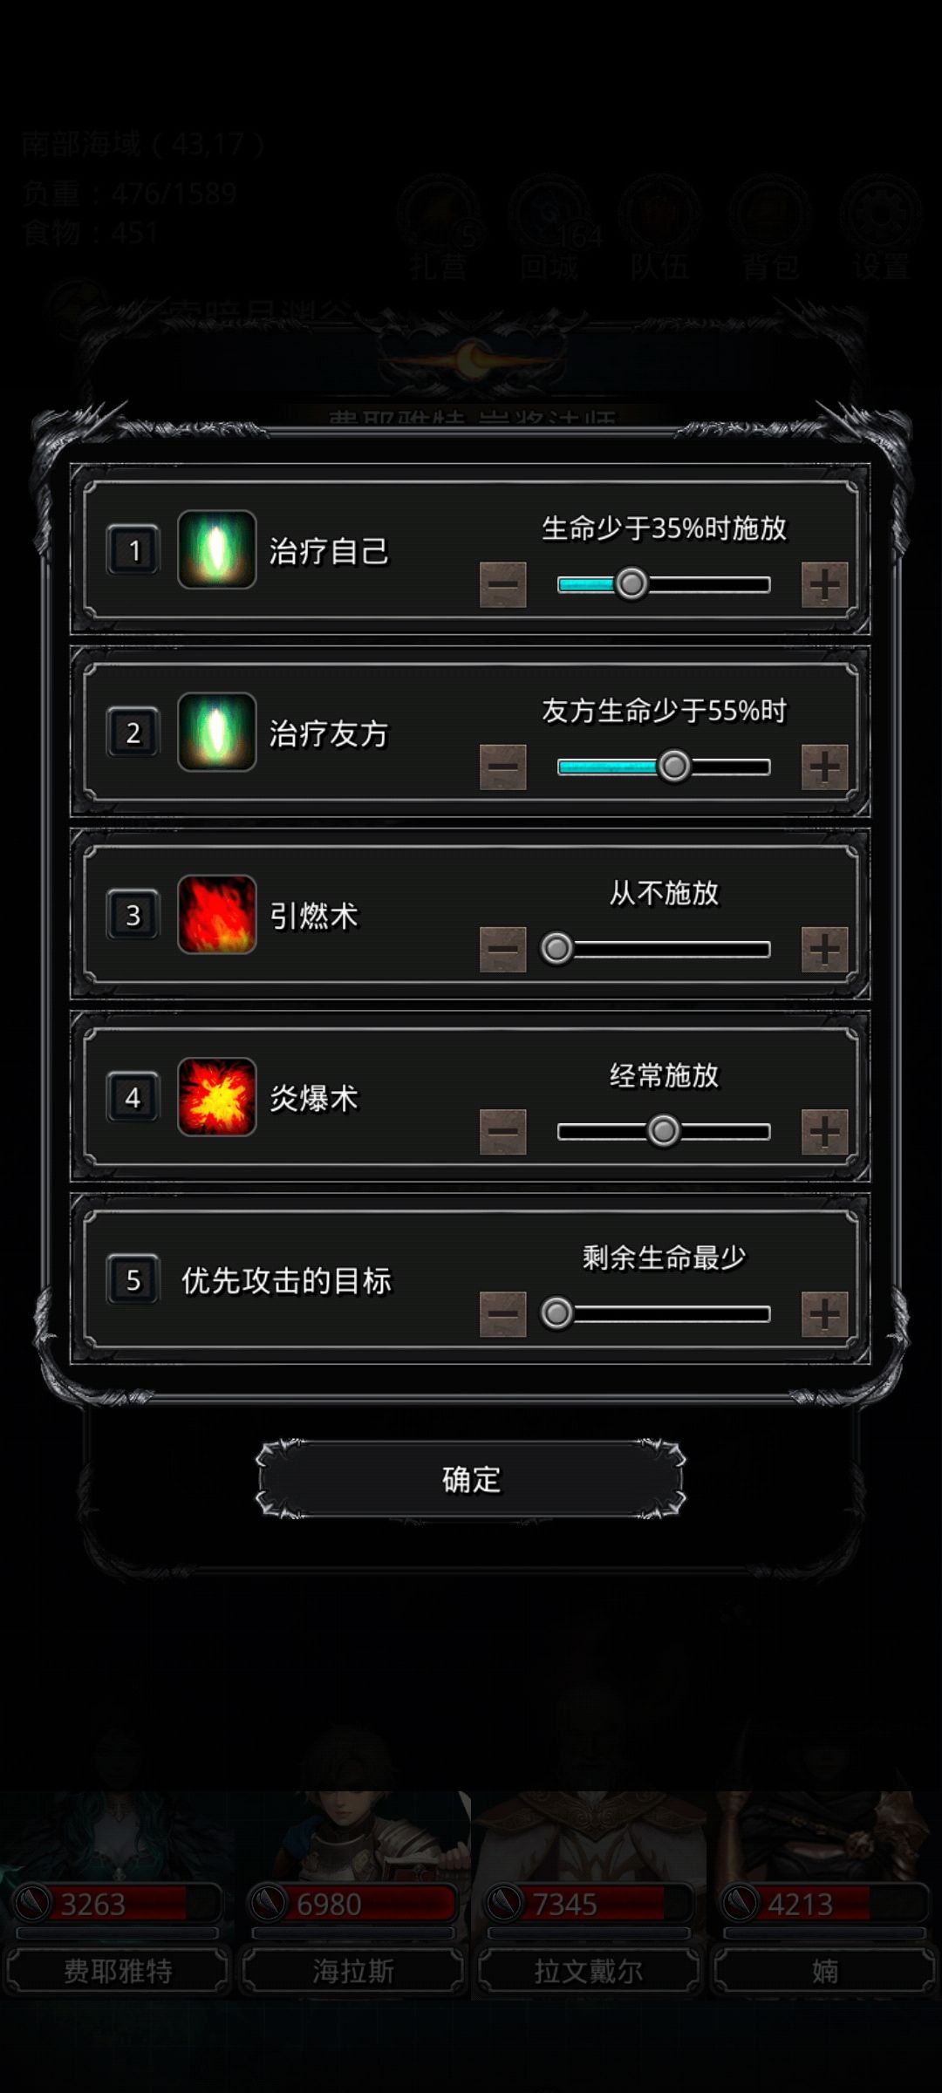
Task: Select the 海拉斯 character tab
Action: pyautogui.click(x=353, y=1970)
